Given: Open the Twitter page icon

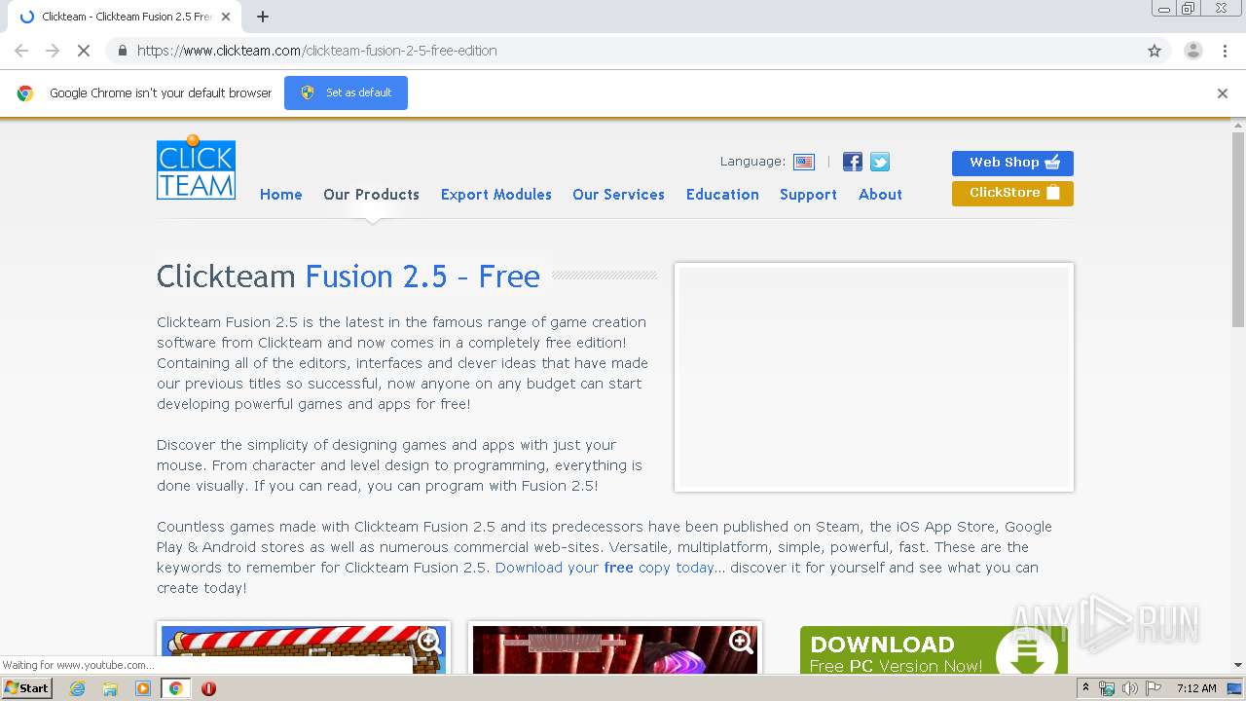Looking at the screenshot, I should coord(880,162).
